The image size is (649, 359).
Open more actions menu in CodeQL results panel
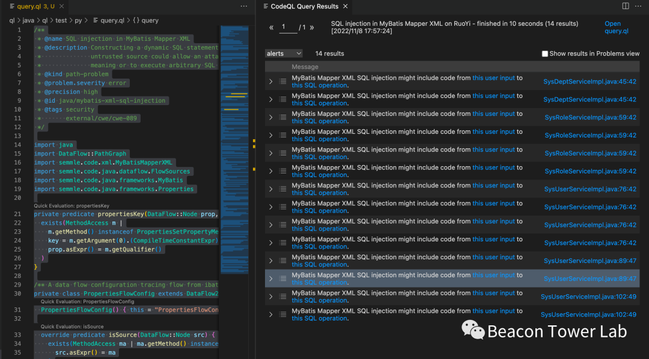click(639, 6)
